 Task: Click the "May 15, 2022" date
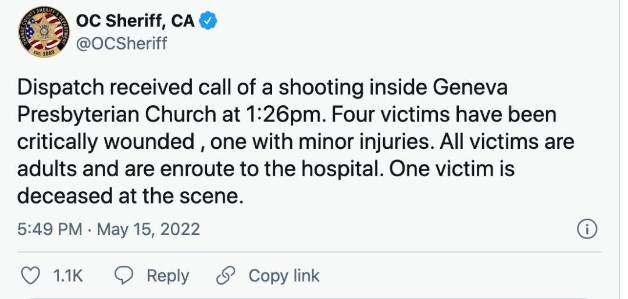[148, 229]
